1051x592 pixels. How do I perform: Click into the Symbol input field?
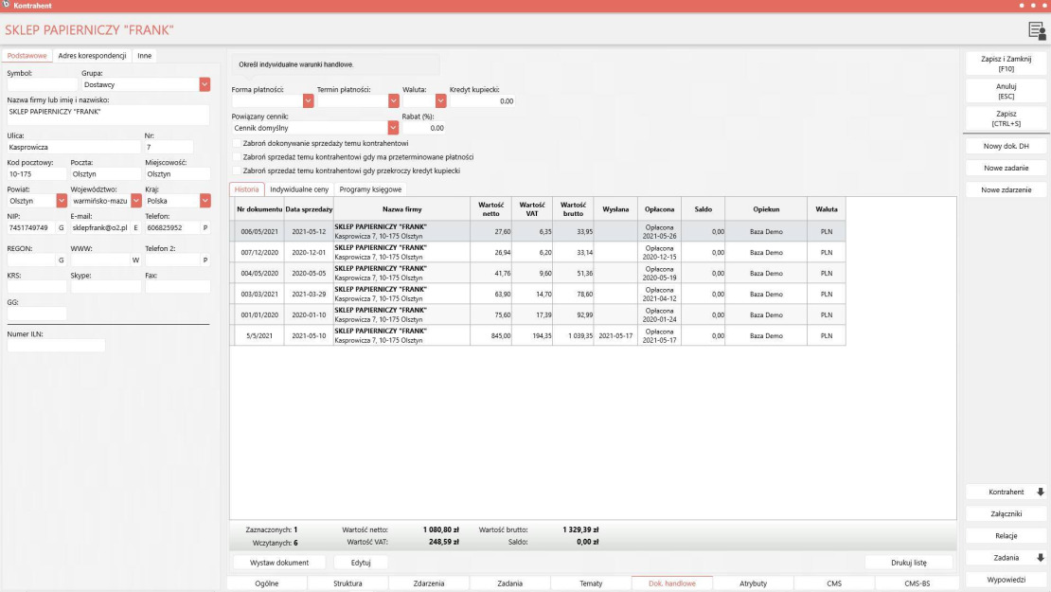[43, 84]
